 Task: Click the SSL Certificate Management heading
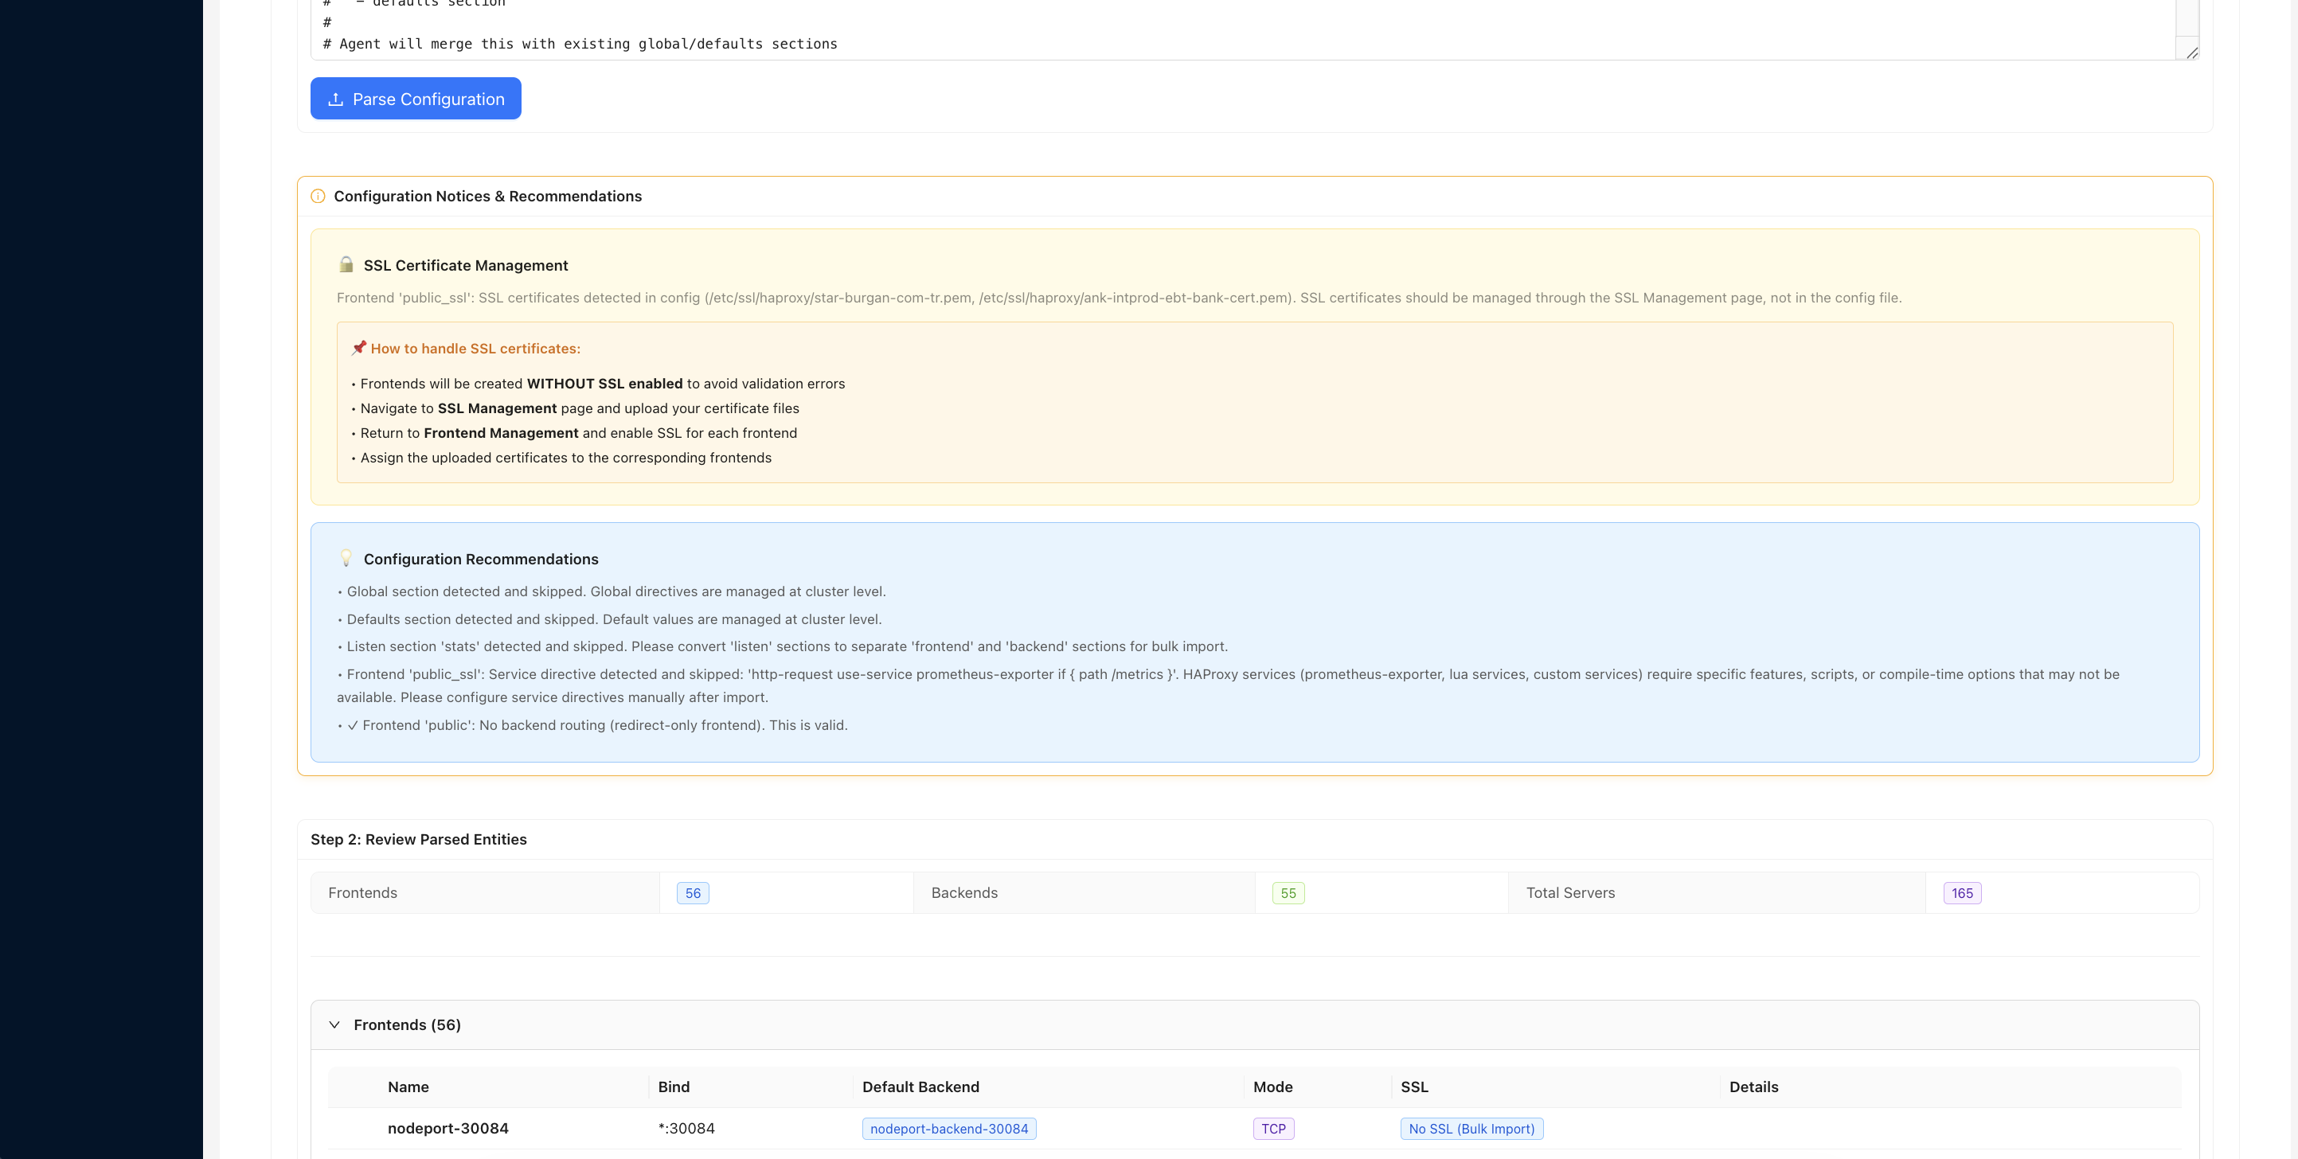(x=466, y=265)
